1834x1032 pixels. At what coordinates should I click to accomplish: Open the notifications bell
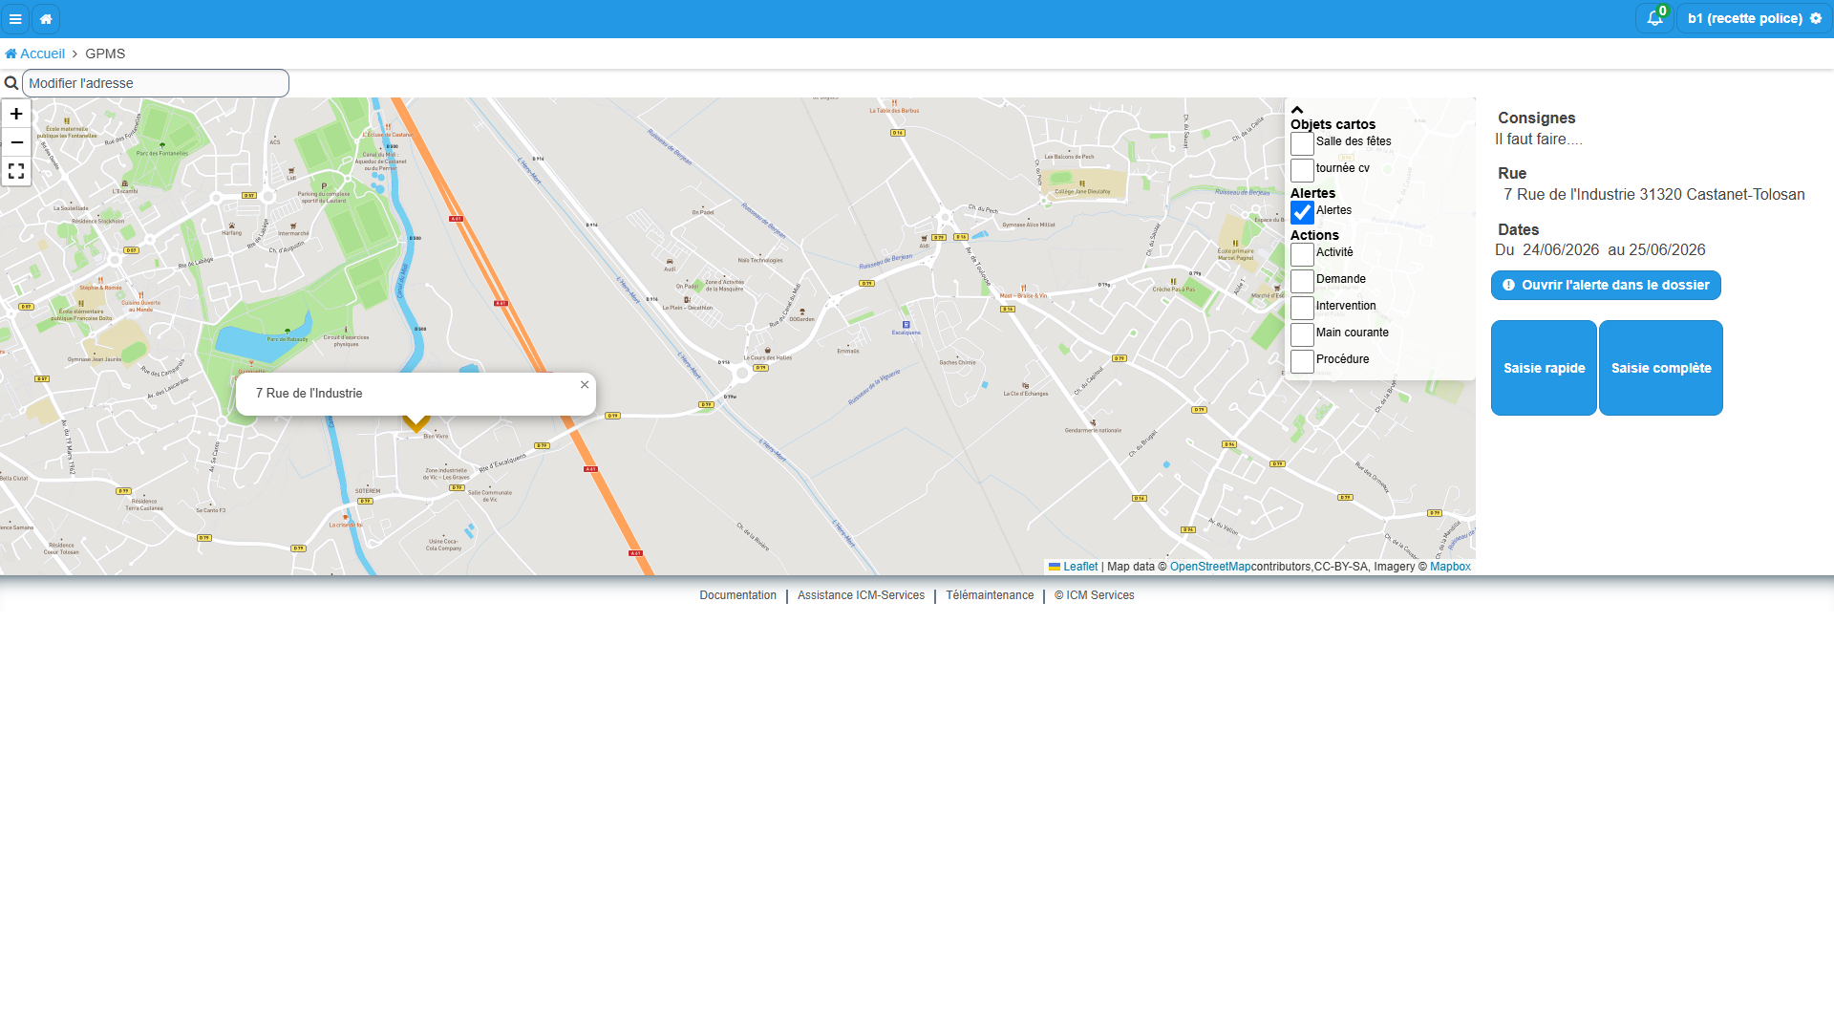click(1654, 18)
